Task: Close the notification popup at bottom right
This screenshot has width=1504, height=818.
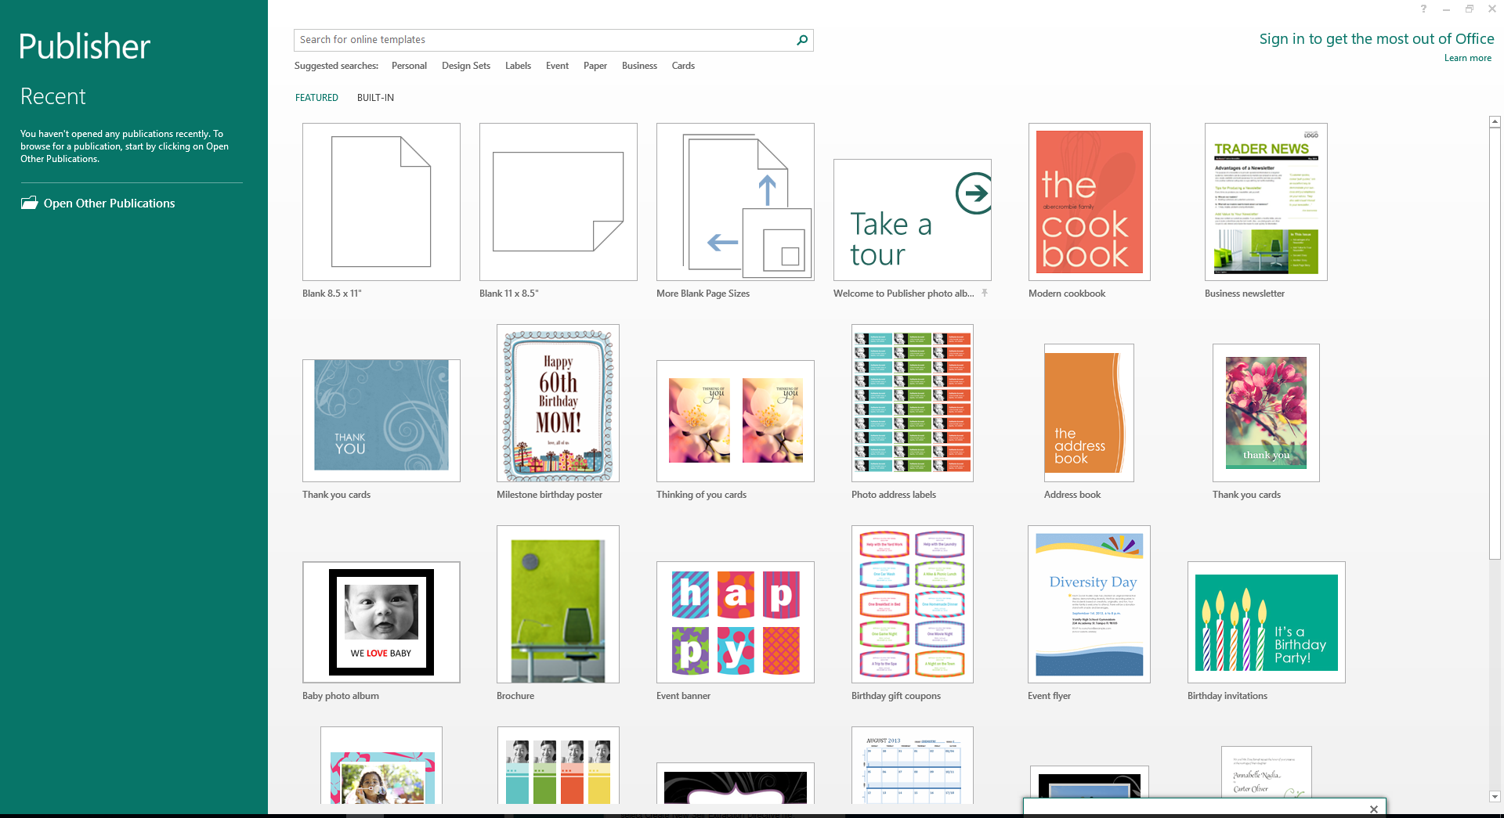Action: click(x=1373, y=809)
